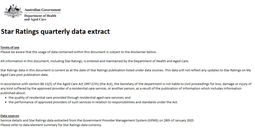
Task: Click the line 'Please refer to data element summary'
Action: click(51, 125)
